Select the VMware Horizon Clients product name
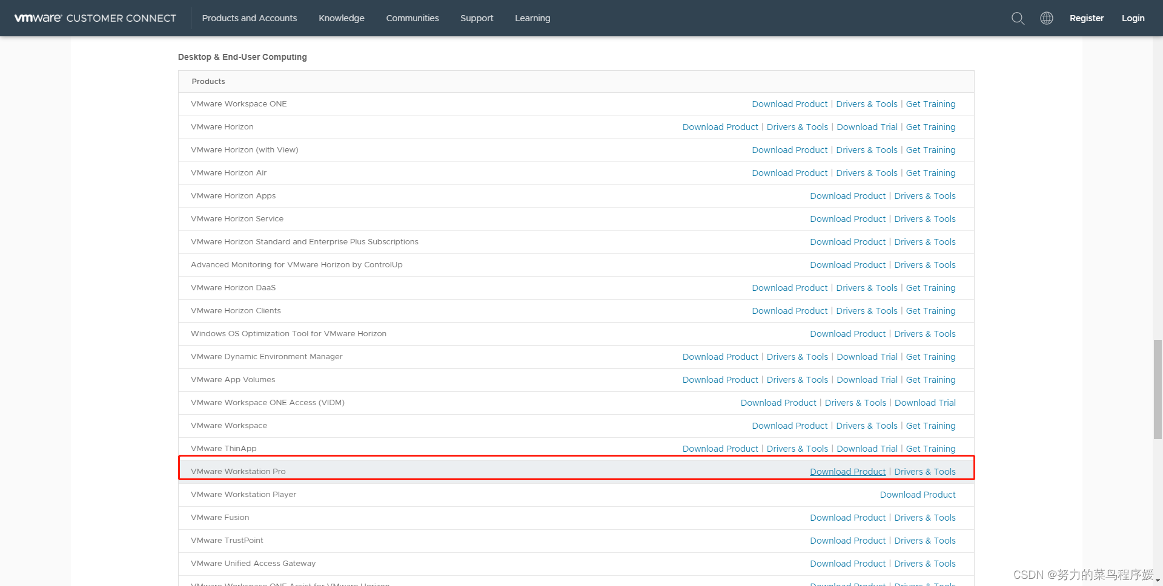The width and height of the screenshot is (1163, 586). tap(236, 311)
